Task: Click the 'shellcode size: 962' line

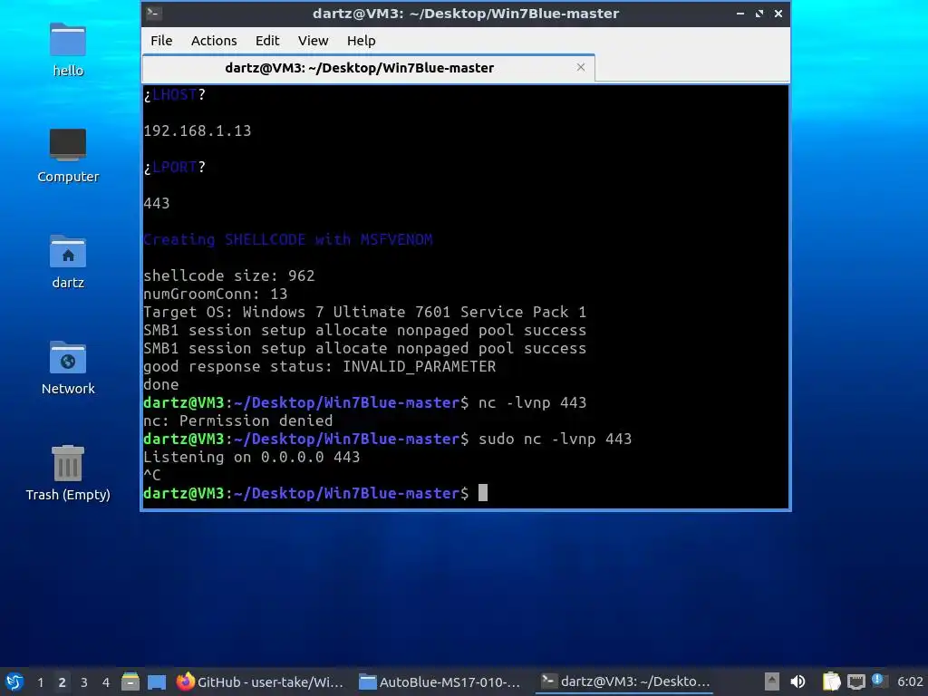Action: [x=229, y=275]
